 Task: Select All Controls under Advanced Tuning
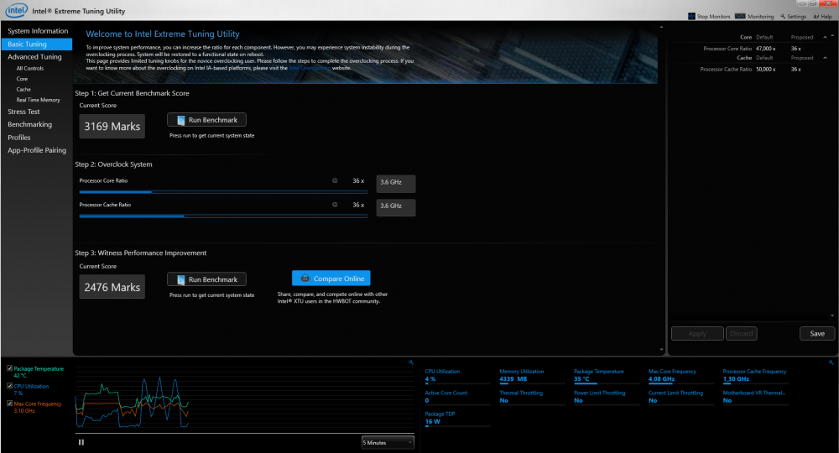tap(30, 69)
